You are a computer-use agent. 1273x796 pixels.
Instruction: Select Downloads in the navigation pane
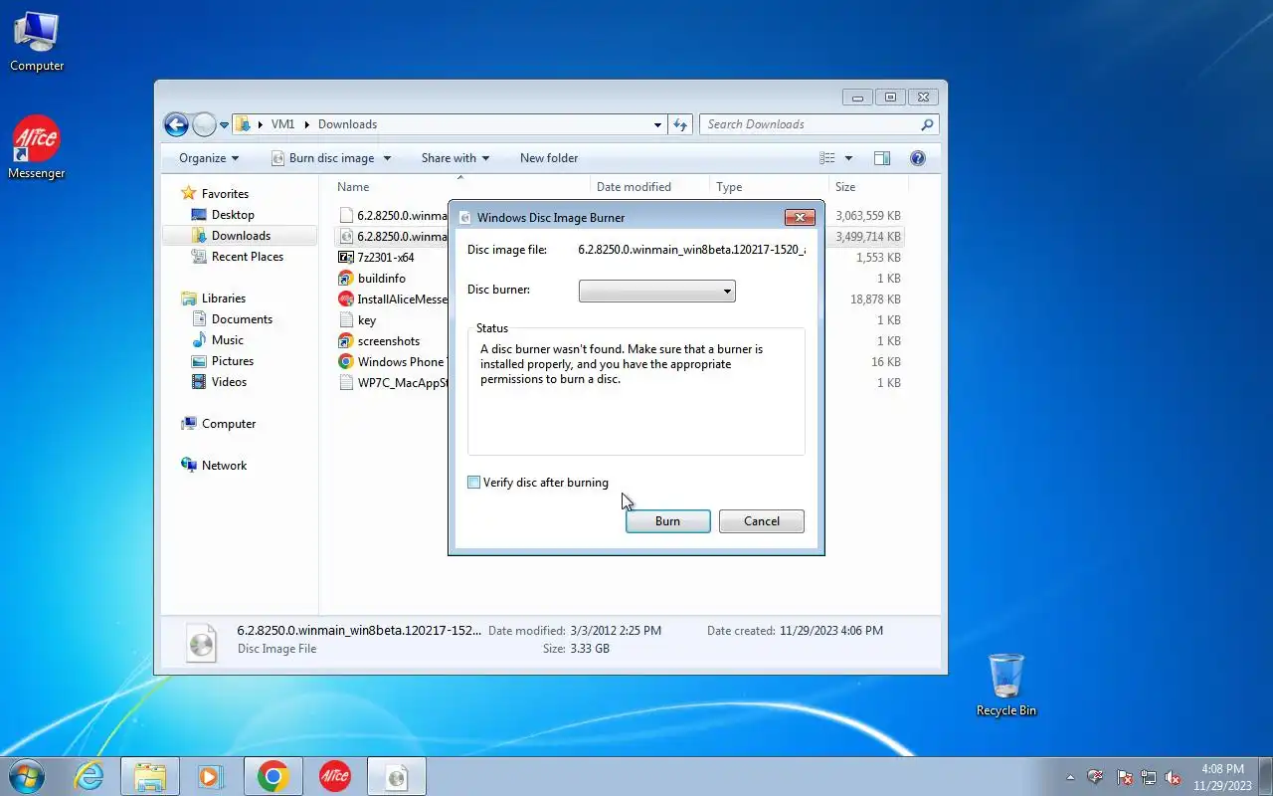[x=241, y=236]
